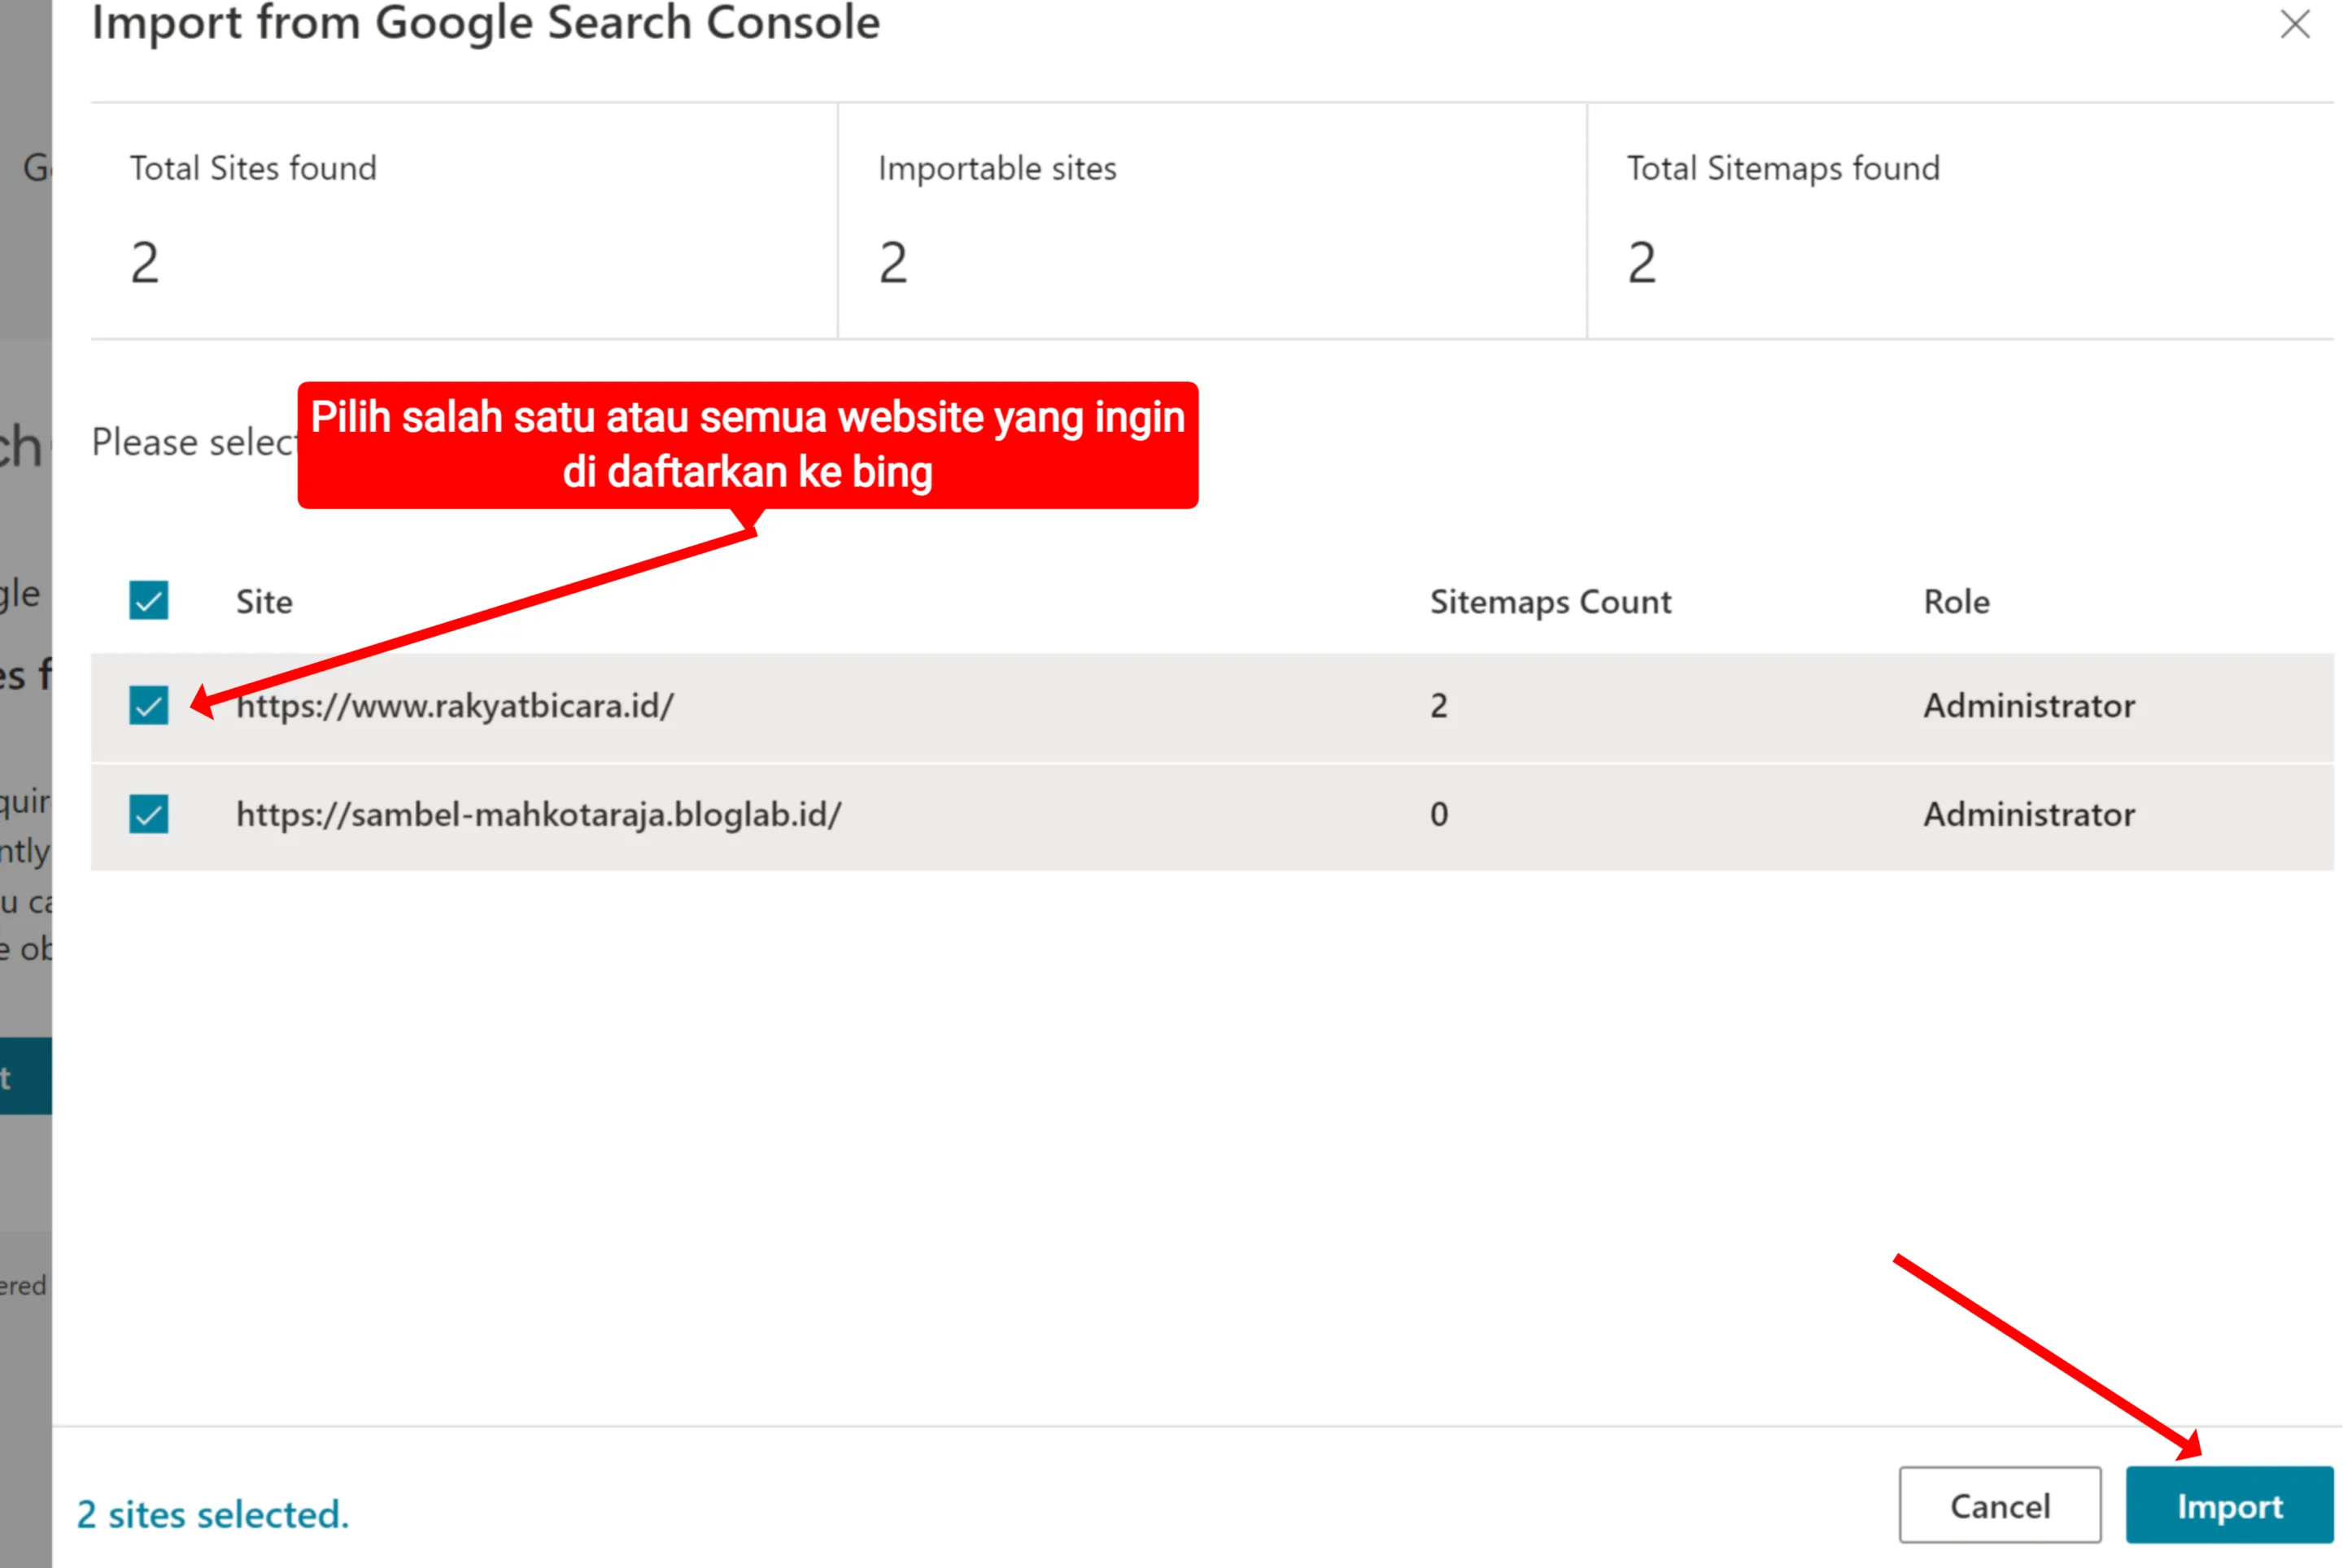
Task: Click the Cancel button
Action: [2000, 1505]
